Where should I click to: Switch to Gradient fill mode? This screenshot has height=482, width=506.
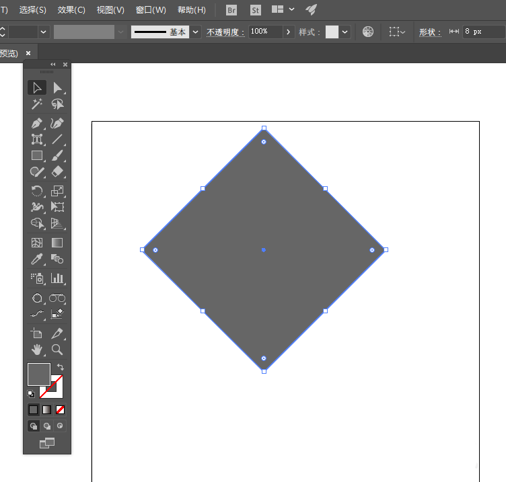[x=46, y=409]
